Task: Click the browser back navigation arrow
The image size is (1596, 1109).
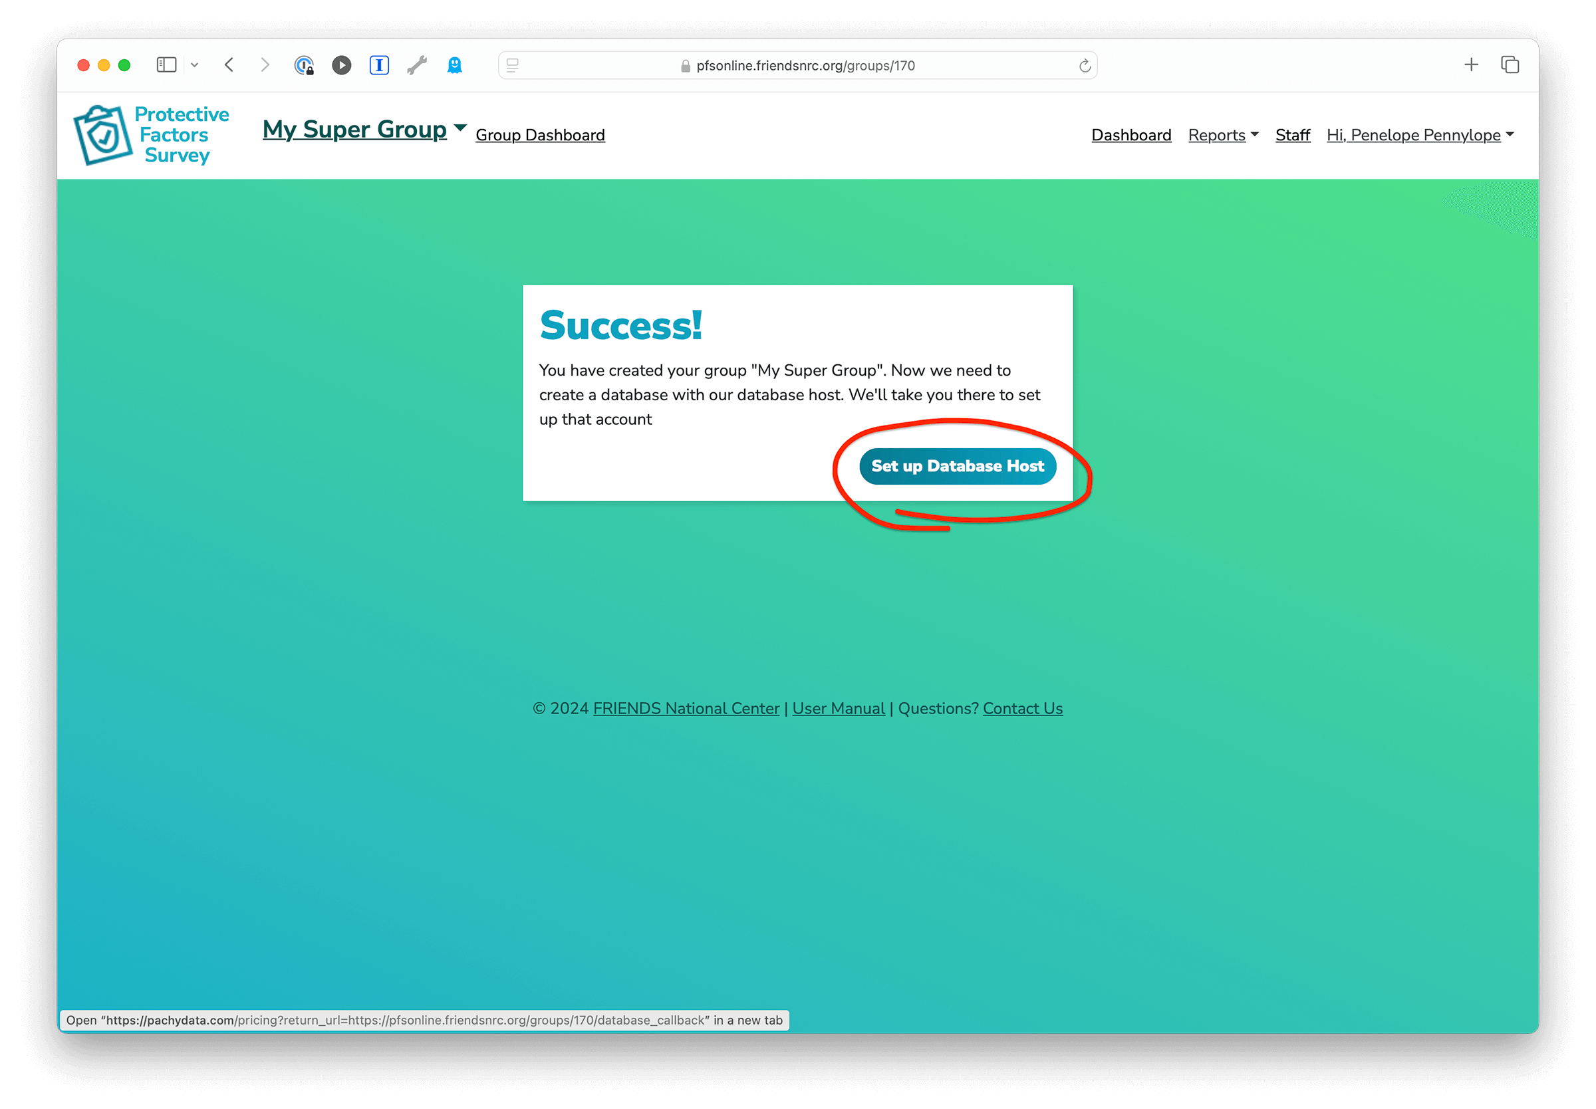Action: (x=229, y=64)
